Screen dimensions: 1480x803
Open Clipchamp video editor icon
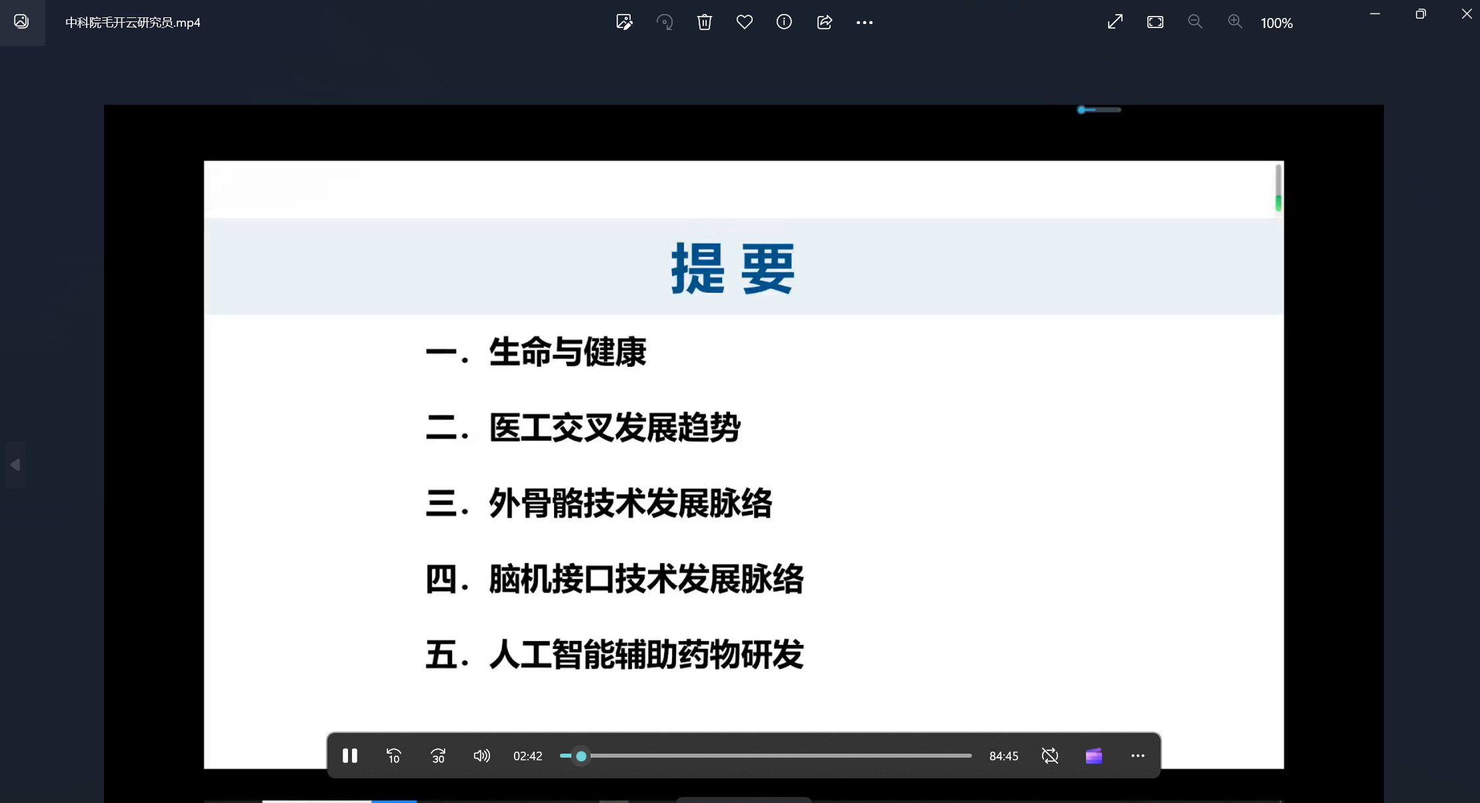point(1094,756)
